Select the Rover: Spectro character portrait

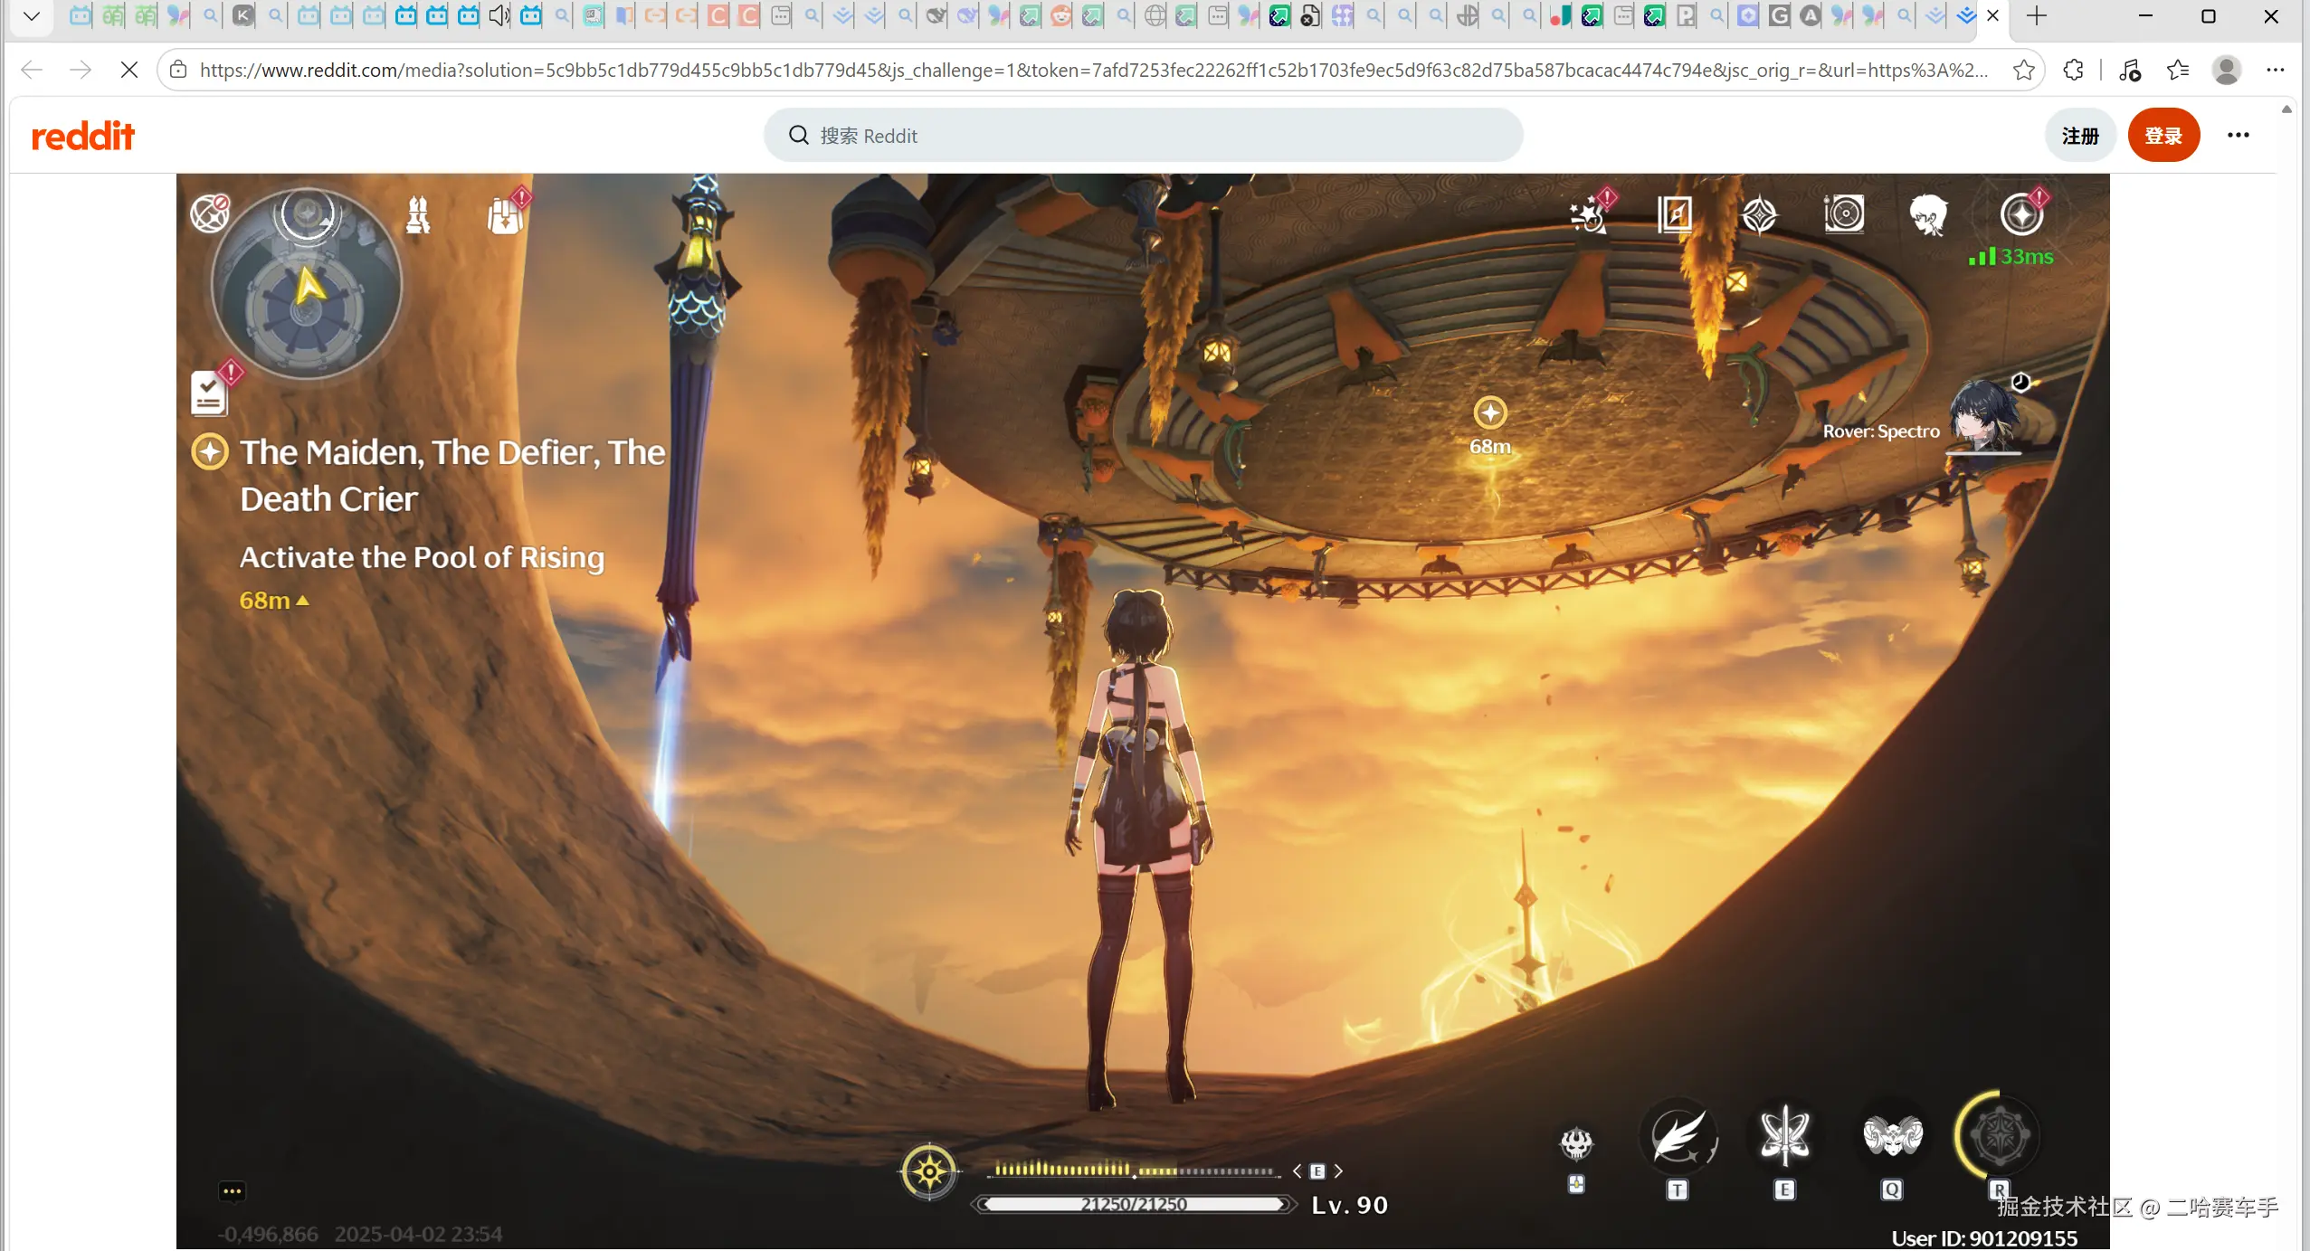click(1984, 416)
